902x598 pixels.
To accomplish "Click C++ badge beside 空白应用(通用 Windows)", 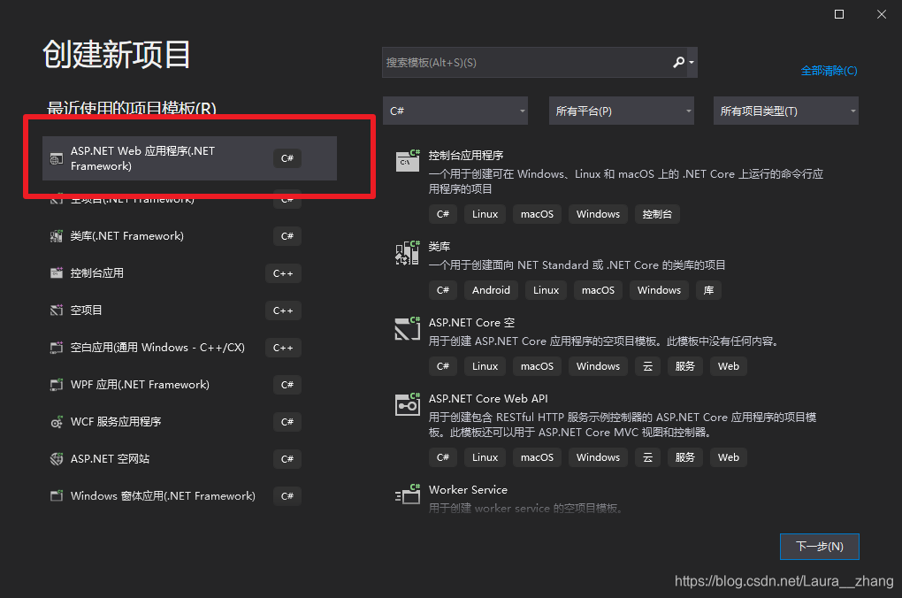I will [283, 348].
